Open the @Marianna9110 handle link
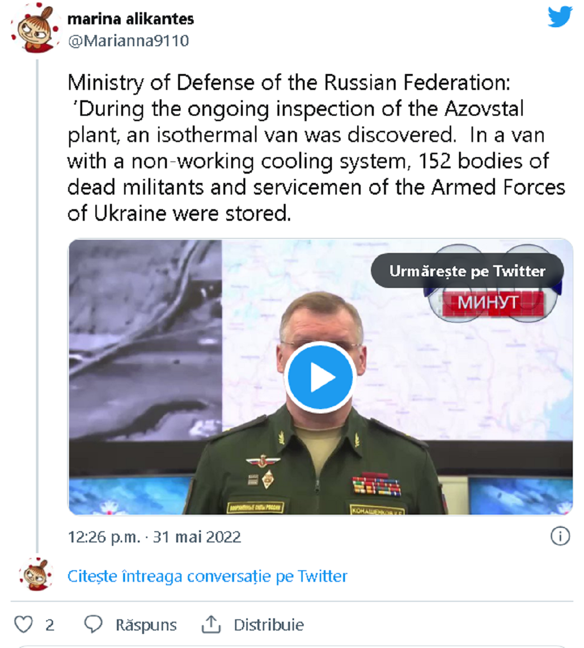 point(128,41)
